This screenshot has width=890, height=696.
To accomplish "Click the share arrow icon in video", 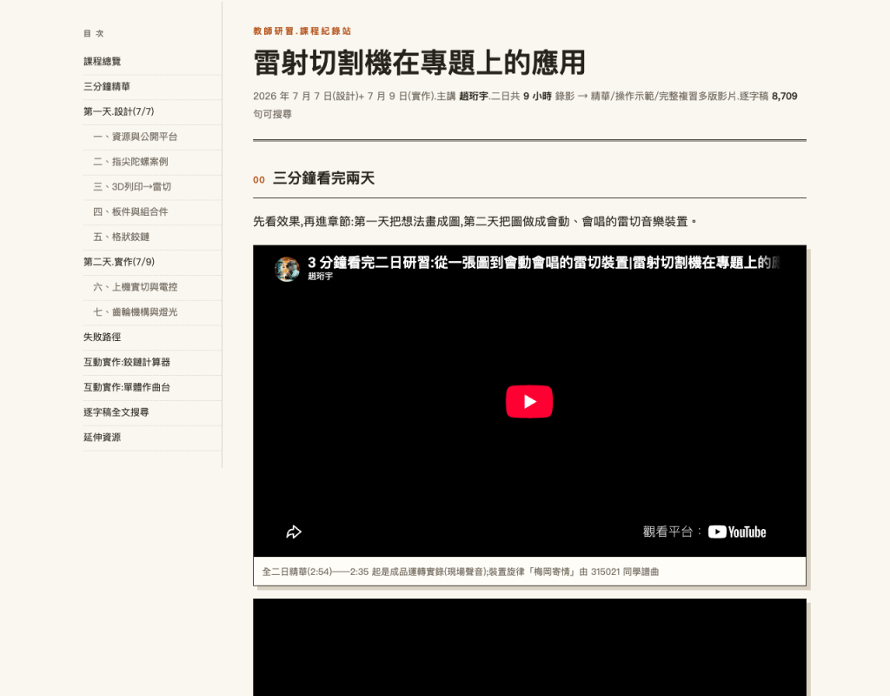I will pos(294,532).
